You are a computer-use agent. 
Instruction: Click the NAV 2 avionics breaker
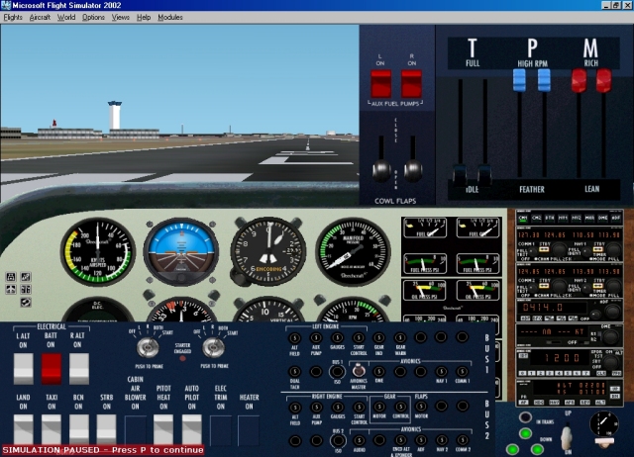click(442, 440)
